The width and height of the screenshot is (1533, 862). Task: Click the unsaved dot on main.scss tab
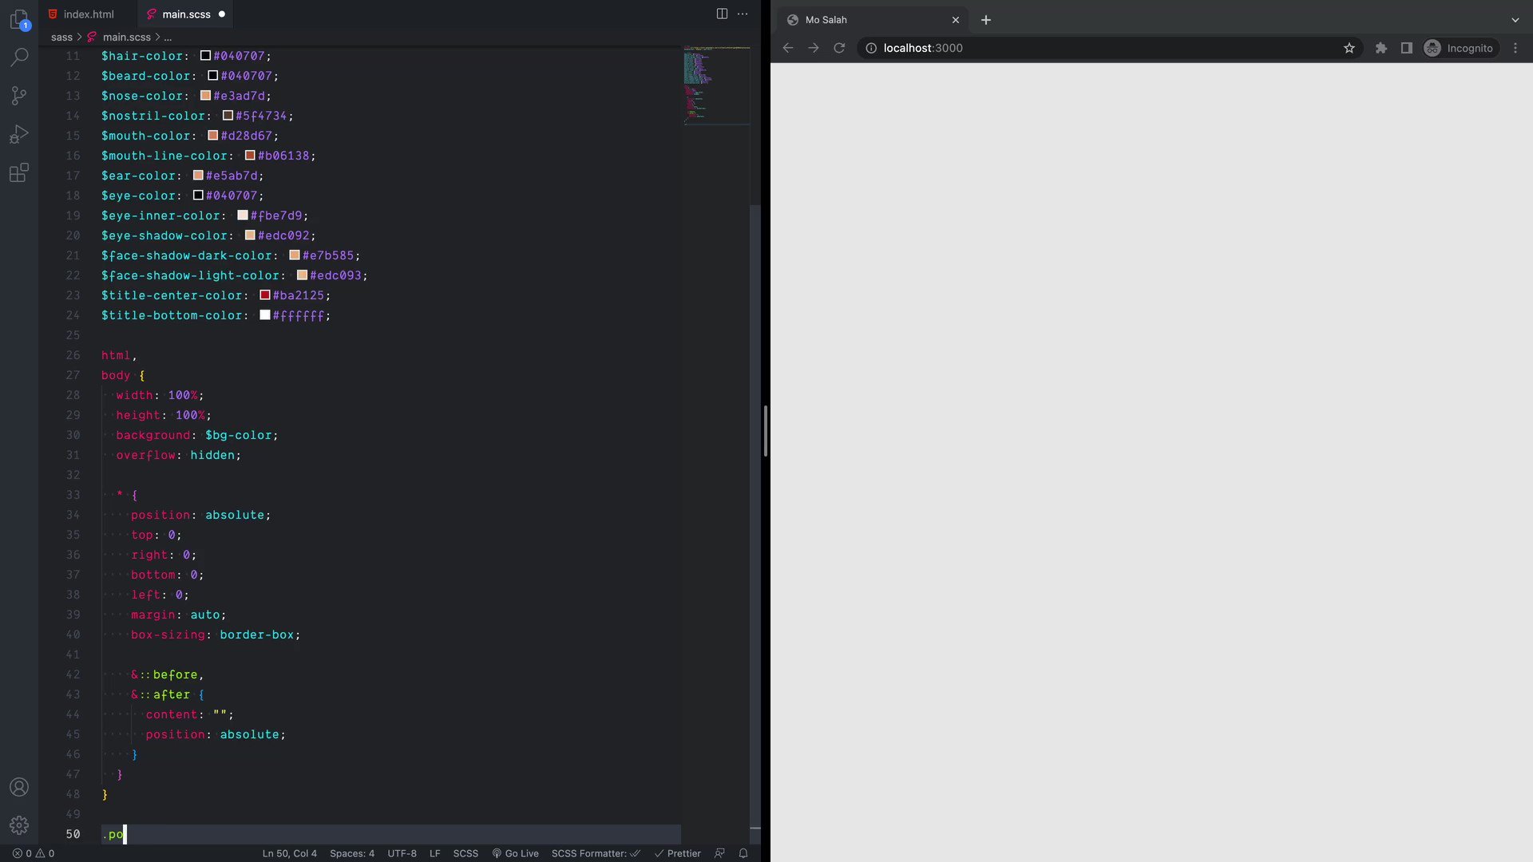point(222,14)
